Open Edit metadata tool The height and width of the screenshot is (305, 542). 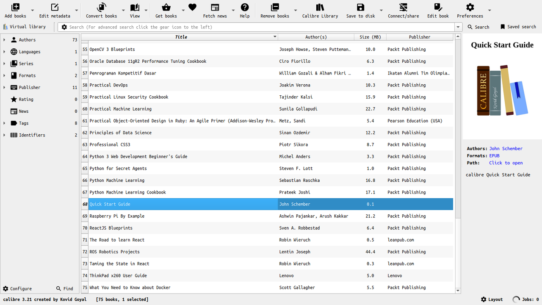(55, 8)
